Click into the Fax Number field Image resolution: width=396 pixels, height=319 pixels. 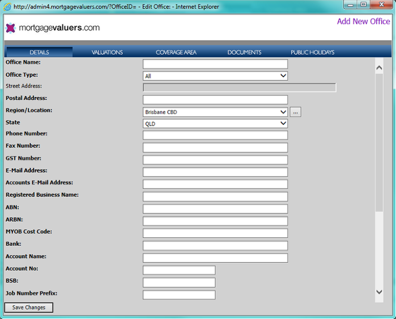click(x=215, y=148)
